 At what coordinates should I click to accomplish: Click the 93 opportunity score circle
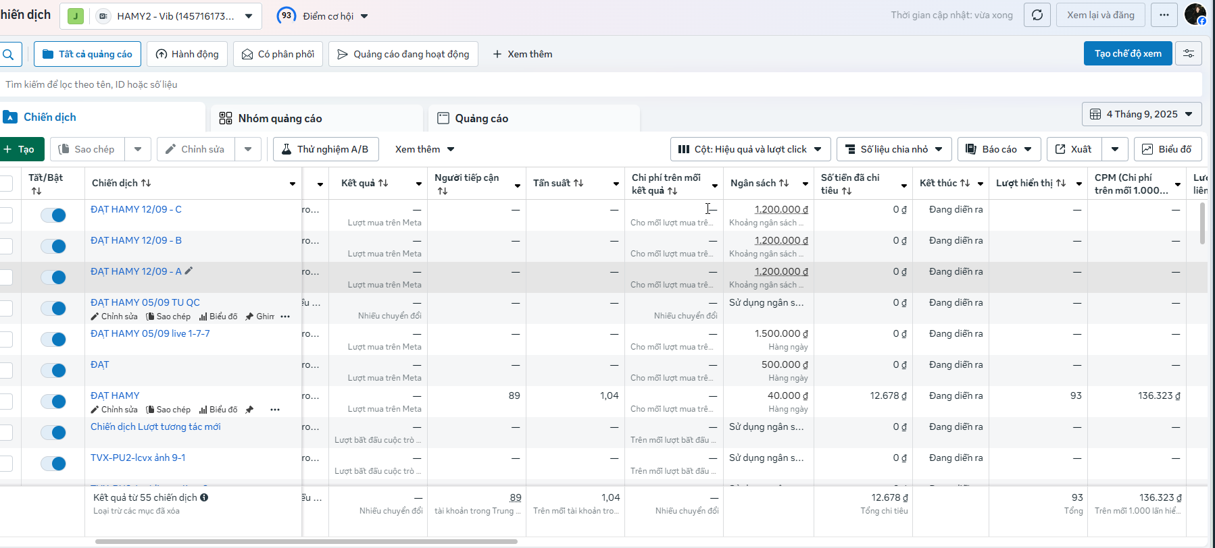click(287, 16)
